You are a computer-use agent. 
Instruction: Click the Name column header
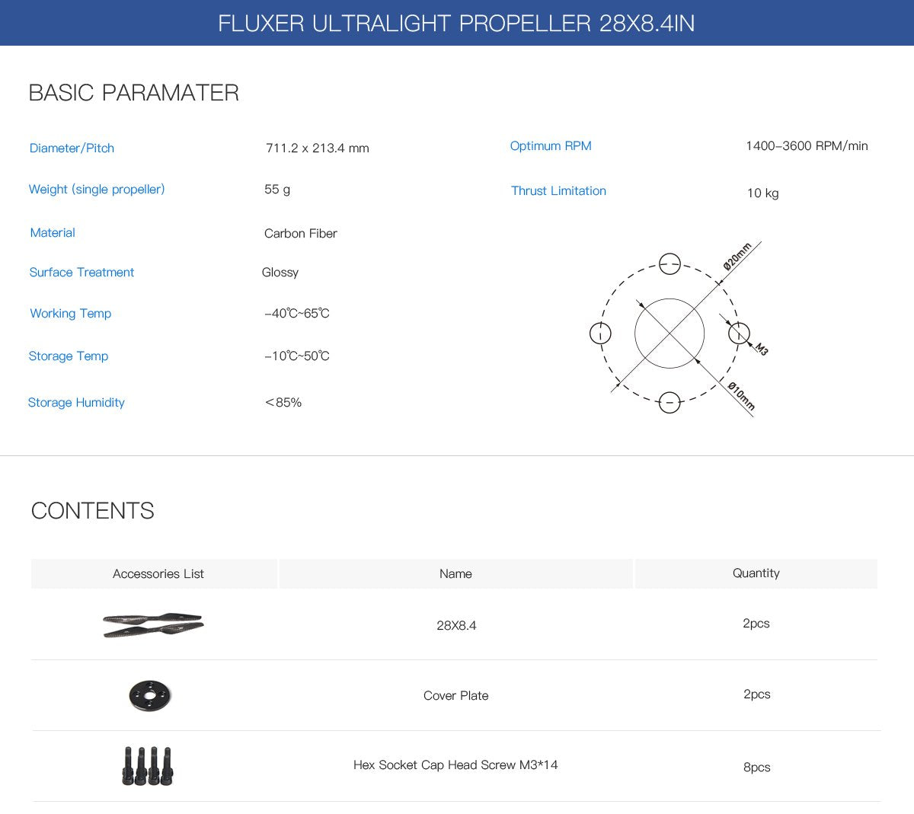[455, 573]
